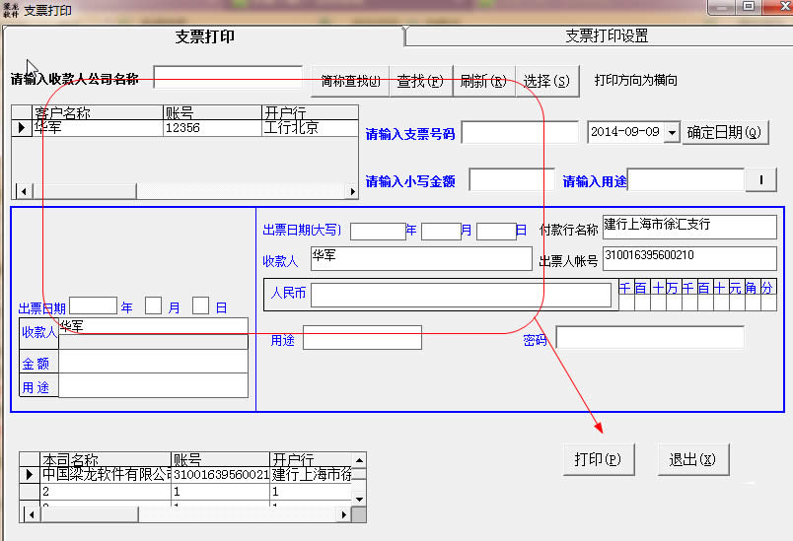Click the 刷新(R) button
Screen dimensions: 793x541
pyautogui.click(x=484, y=81)
